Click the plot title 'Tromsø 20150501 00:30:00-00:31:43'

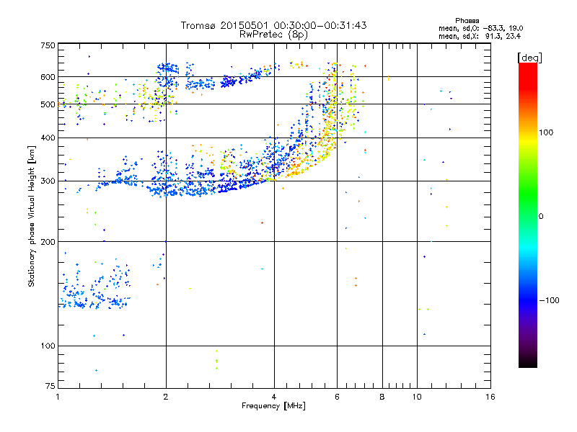click(273, 25)
